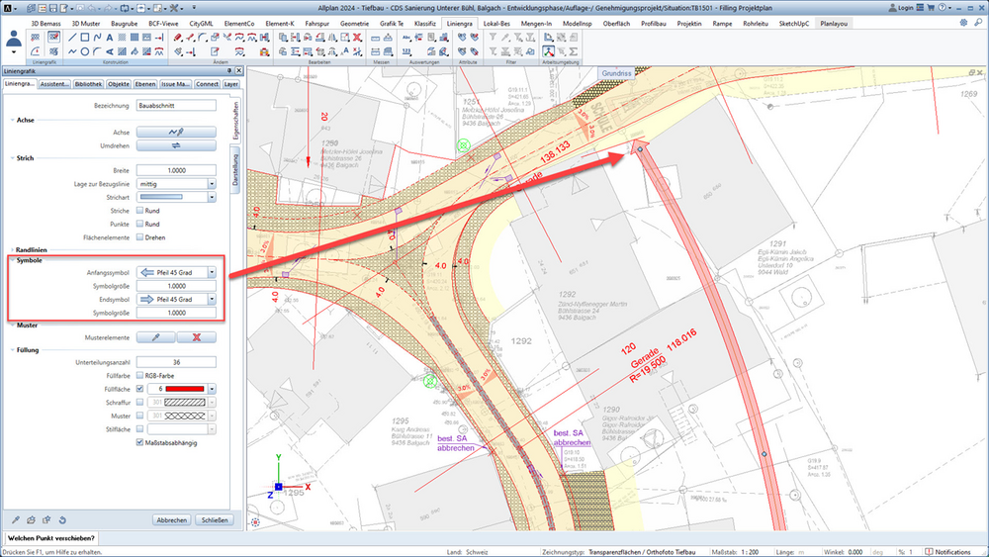
Task: Select the Circle tool in Konstruktion
Action: coord(84,51)
